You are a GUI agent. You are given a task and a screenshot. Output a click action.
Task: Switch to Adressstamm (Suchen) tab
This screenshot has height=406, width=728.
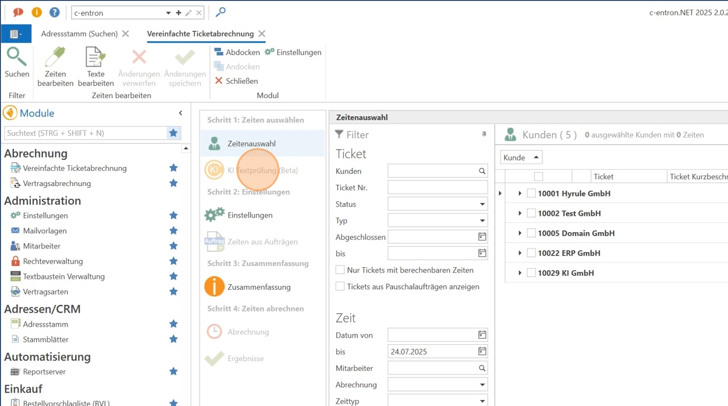point(79,34)
